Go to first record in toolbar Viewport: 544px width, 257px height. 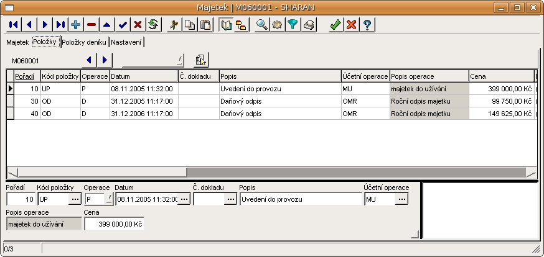(13, 25)
